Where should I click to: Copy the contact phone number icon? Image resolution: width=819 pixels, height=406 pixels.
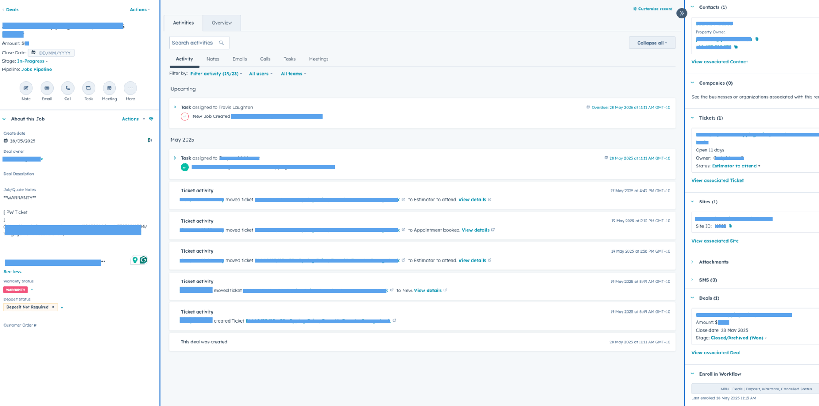click(736, 47)
